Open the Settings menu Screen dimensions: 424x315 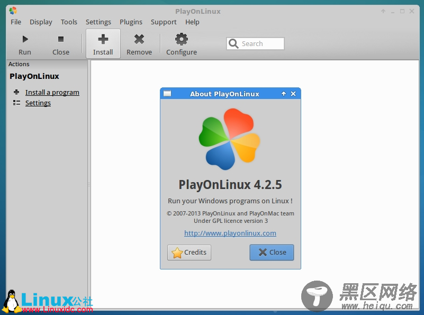point(98,22)
